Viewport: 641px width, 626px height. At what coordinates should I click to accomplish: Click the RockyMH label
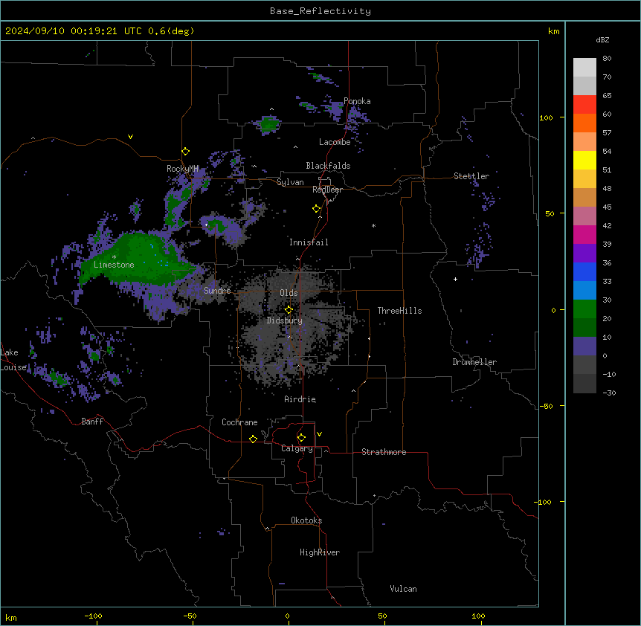point(182,169)
